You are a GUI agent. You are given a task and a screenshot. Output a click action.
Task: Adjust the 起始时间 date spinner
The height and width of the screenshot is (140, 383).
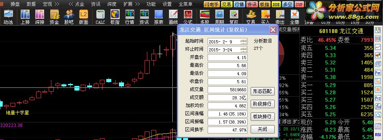[x=244, y=41]
